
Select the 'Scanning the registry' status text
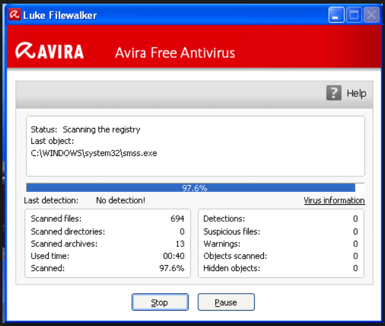[102, 129]
